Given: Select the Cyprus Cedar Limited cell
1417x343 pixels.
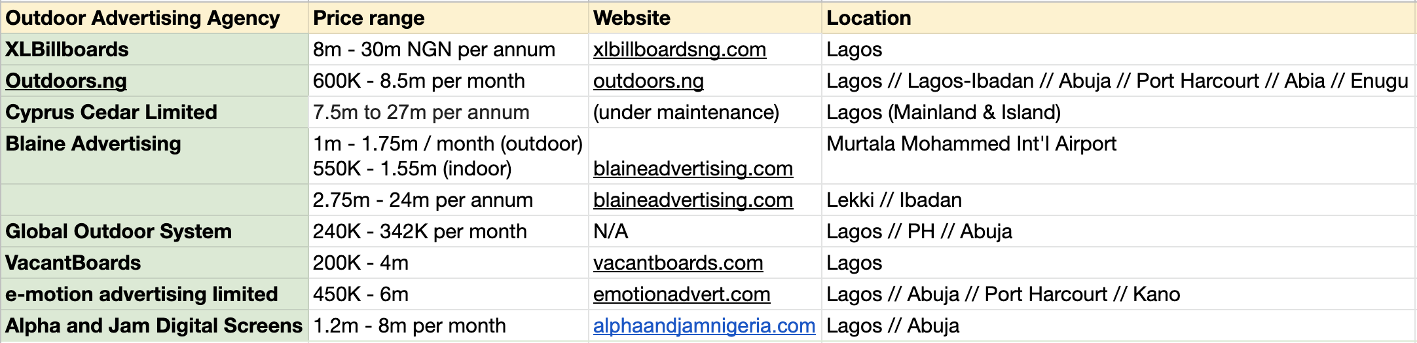Looking at the screenshot, I should 155,113.
